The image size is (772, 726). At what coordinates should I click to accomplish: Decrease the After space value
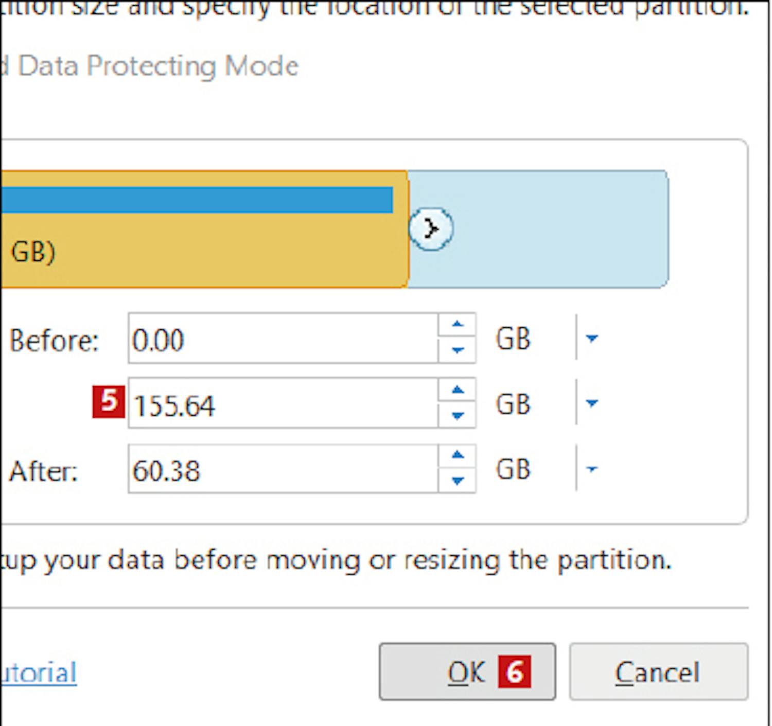point(457,481)
